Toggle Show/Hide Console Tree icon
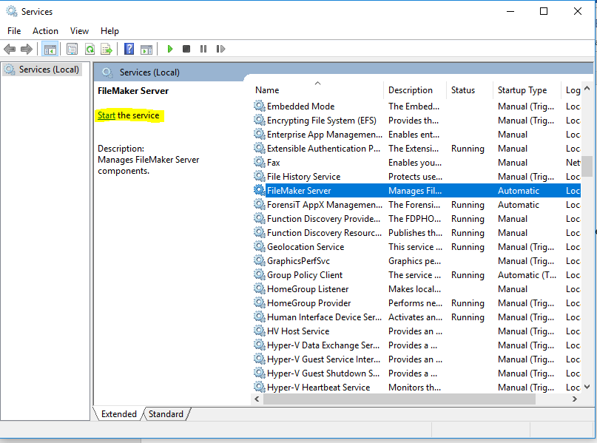597x443 pixels. [50, 49]
